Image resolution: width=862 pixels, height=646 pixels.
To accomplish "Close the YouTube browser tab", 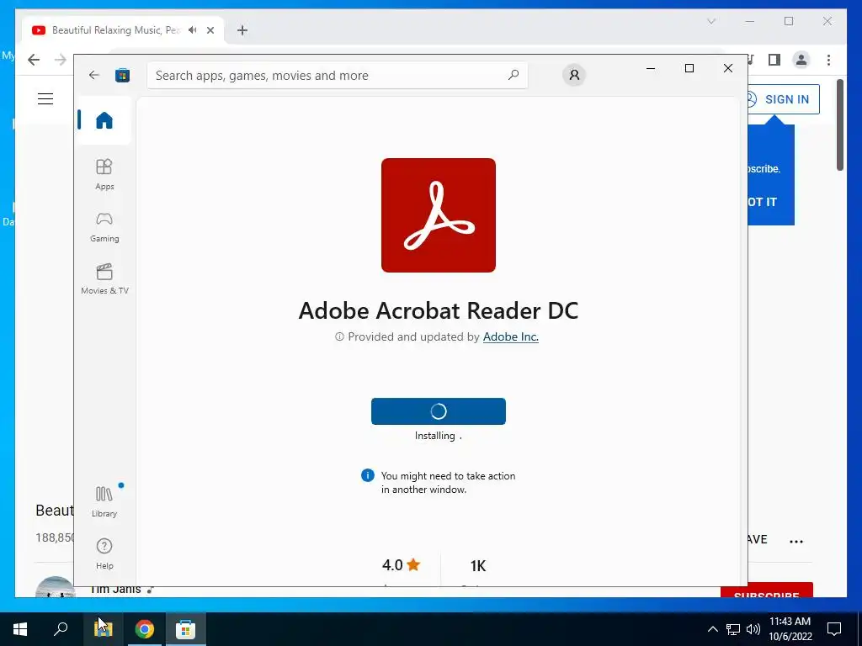I will point(210,30).
